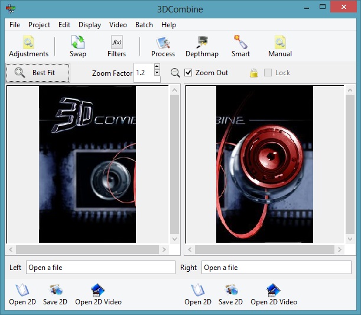Open the Edit menu

point(64,25)
